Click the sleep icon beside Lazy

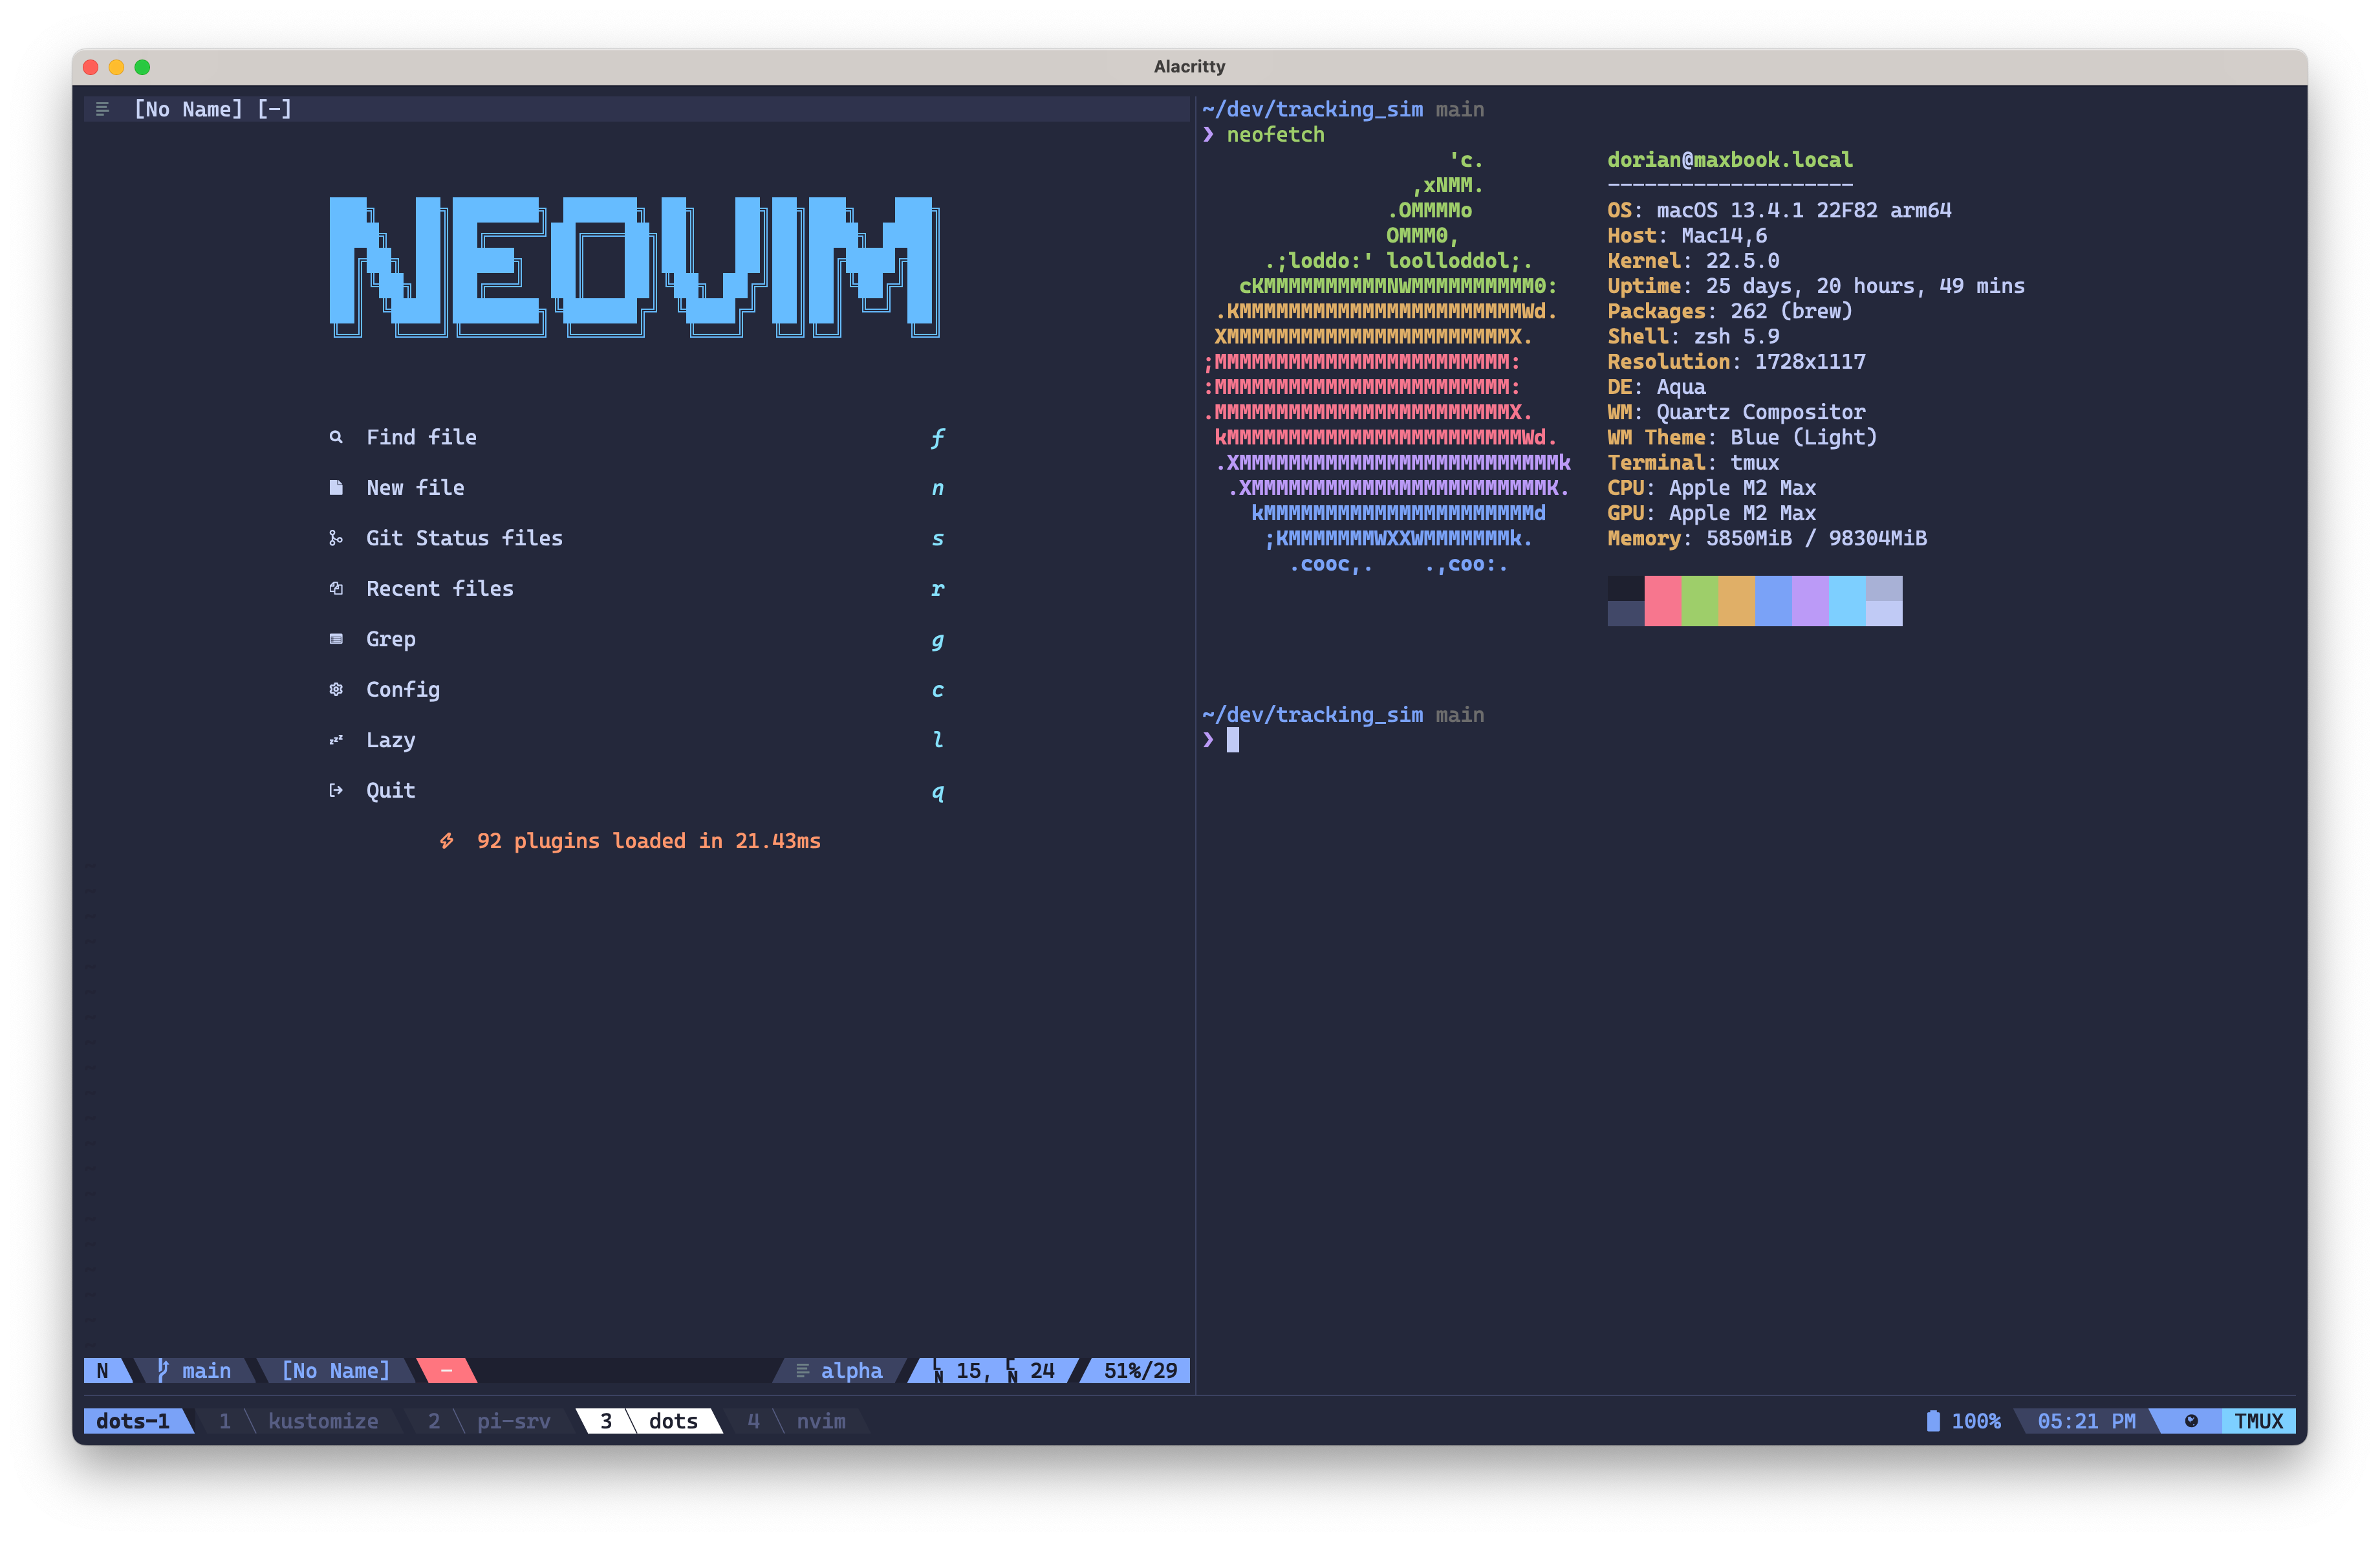(x=336, y=740)
